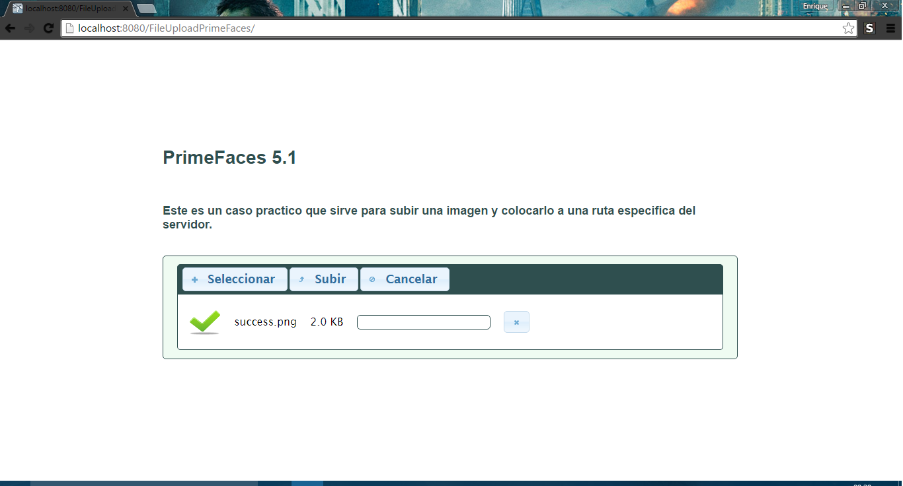Click the cancel circle icon on Cancelar
This screenshot has height=486, width=903.
click(372, 280)
